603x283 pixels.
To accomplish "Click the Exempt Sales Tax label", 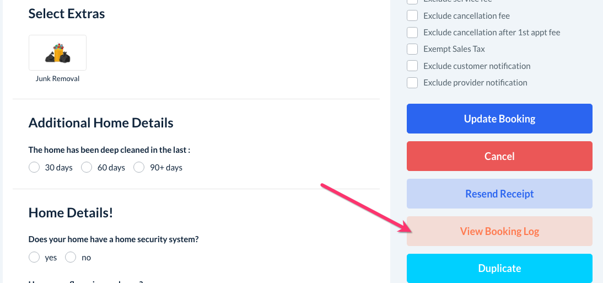I will 454,49.
